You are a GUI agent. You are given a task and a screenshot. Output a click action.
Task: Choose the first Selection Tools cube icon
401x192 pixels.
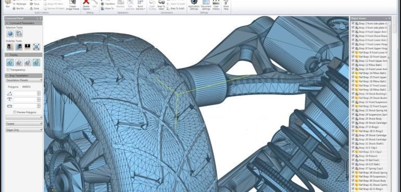(x=10, y=33)
